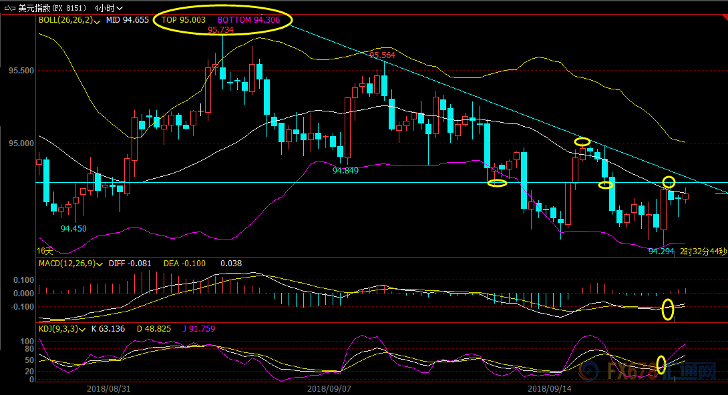
Task: Select the 95.734 high price label
Action: 220,30
